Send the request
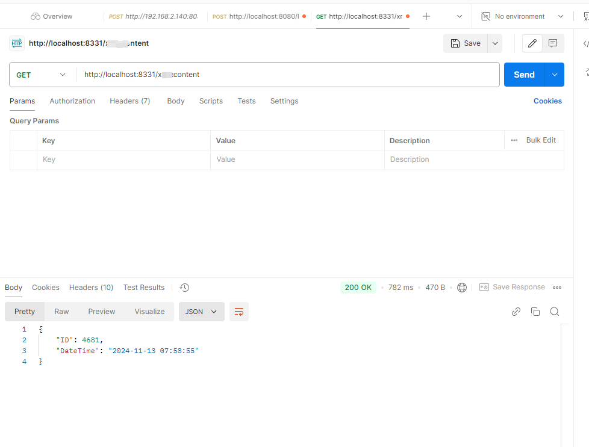Screen dimensions: 589x447 tap(524, 75)
